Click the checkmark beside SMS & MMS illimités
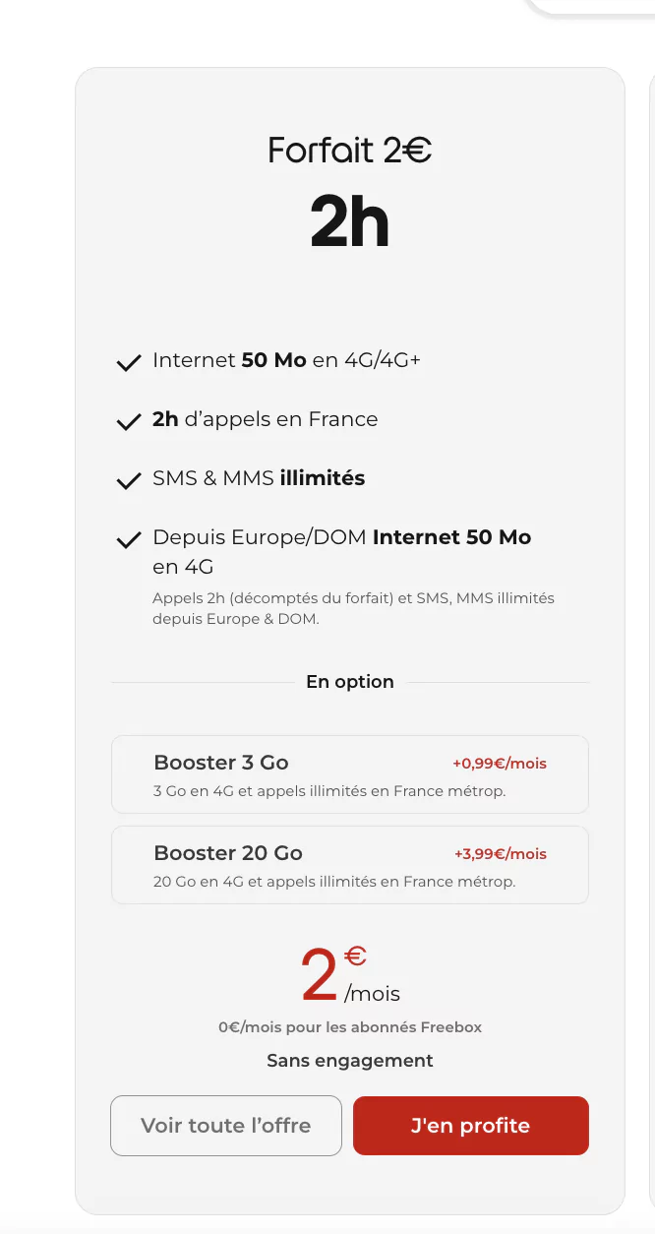The width and height of the screenshot is (655, 1234). point(128,481)
